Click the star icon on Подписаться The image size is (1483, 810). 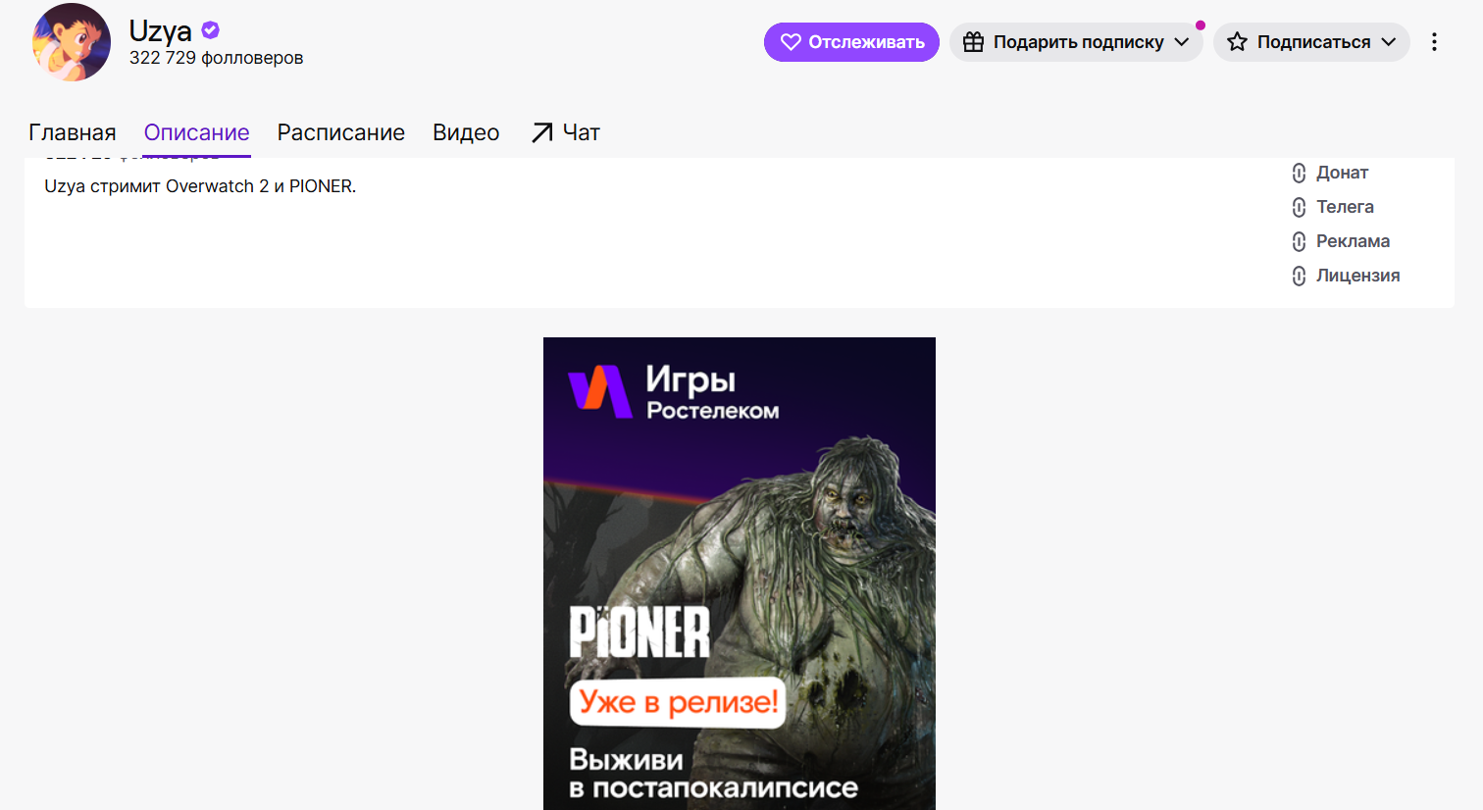[x=1238, y=42]
